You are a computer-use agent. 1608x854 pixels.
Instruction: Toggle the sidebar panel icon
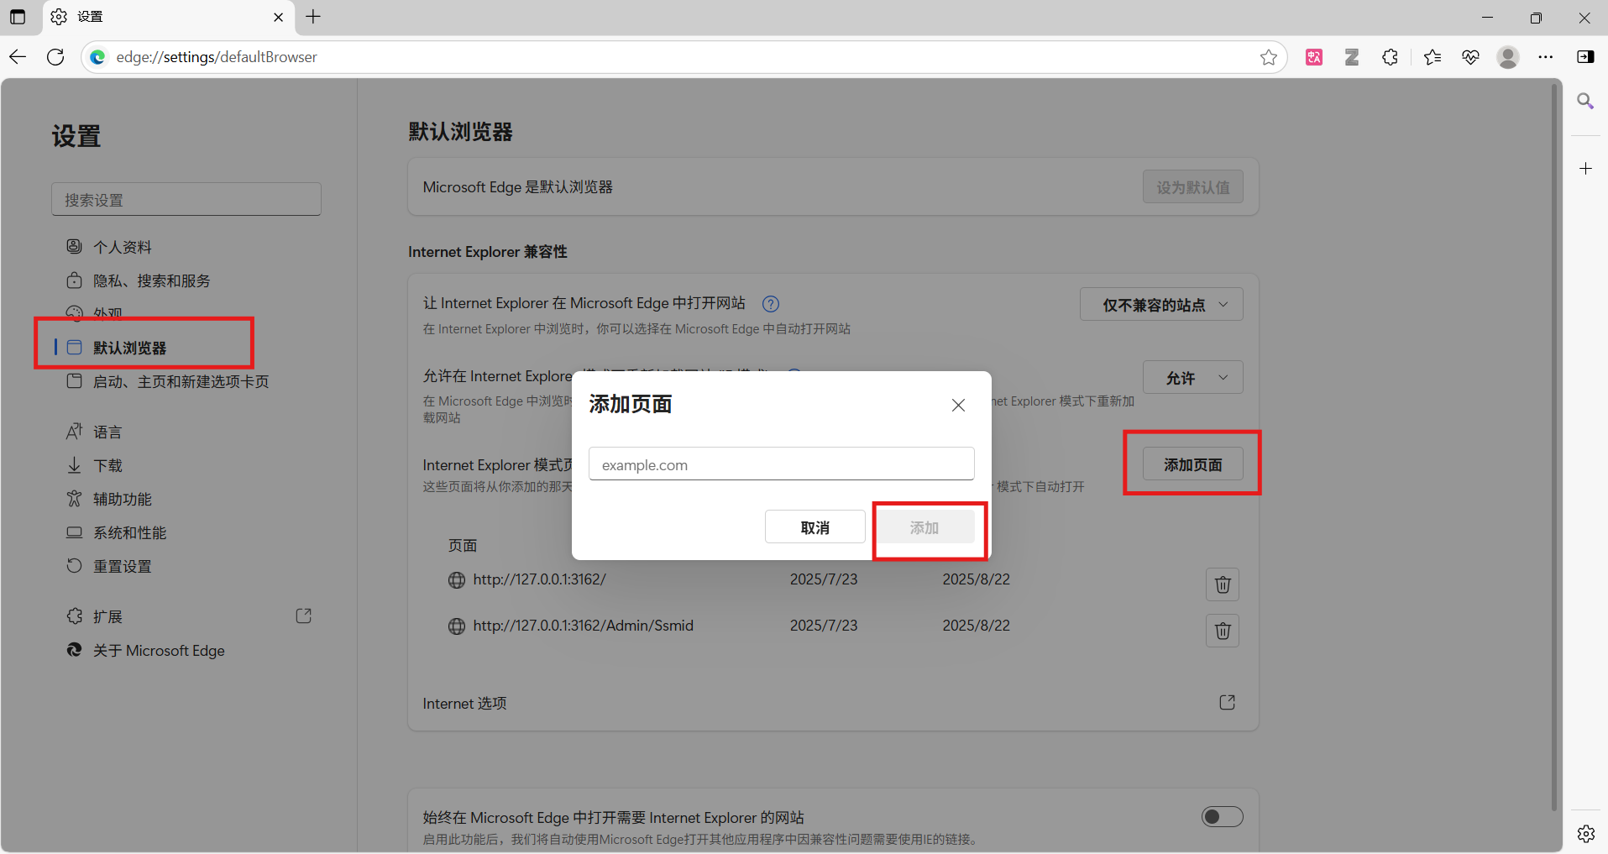click(x=1585, y=57)
